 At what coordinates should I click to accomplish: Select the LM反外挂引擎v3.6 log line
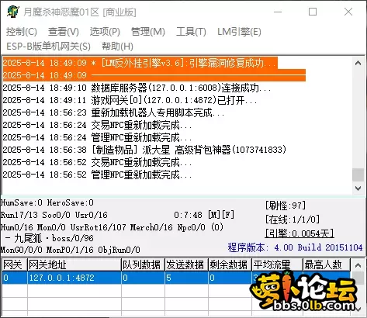[140, 63]
